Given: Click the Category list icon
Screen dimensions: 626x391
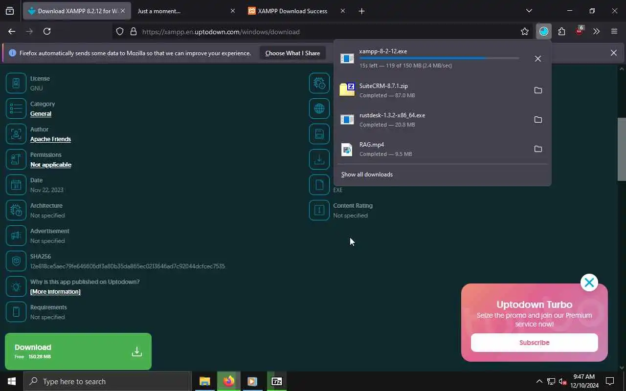Looking at the screenshot, I should pyautogui.click(x=16, y=109).
